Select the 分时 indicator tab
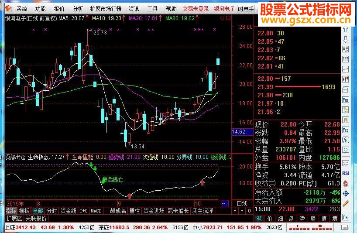 click(x=51, y=211)
